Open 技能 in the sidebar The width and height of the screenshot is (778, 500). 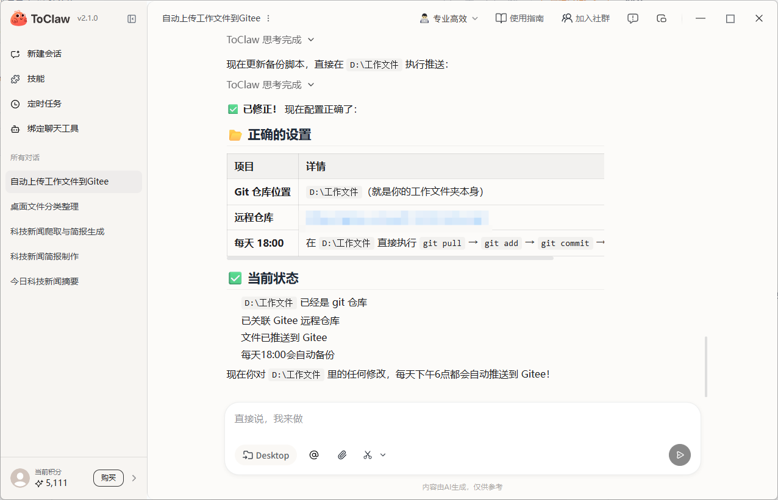click(36, 79)
